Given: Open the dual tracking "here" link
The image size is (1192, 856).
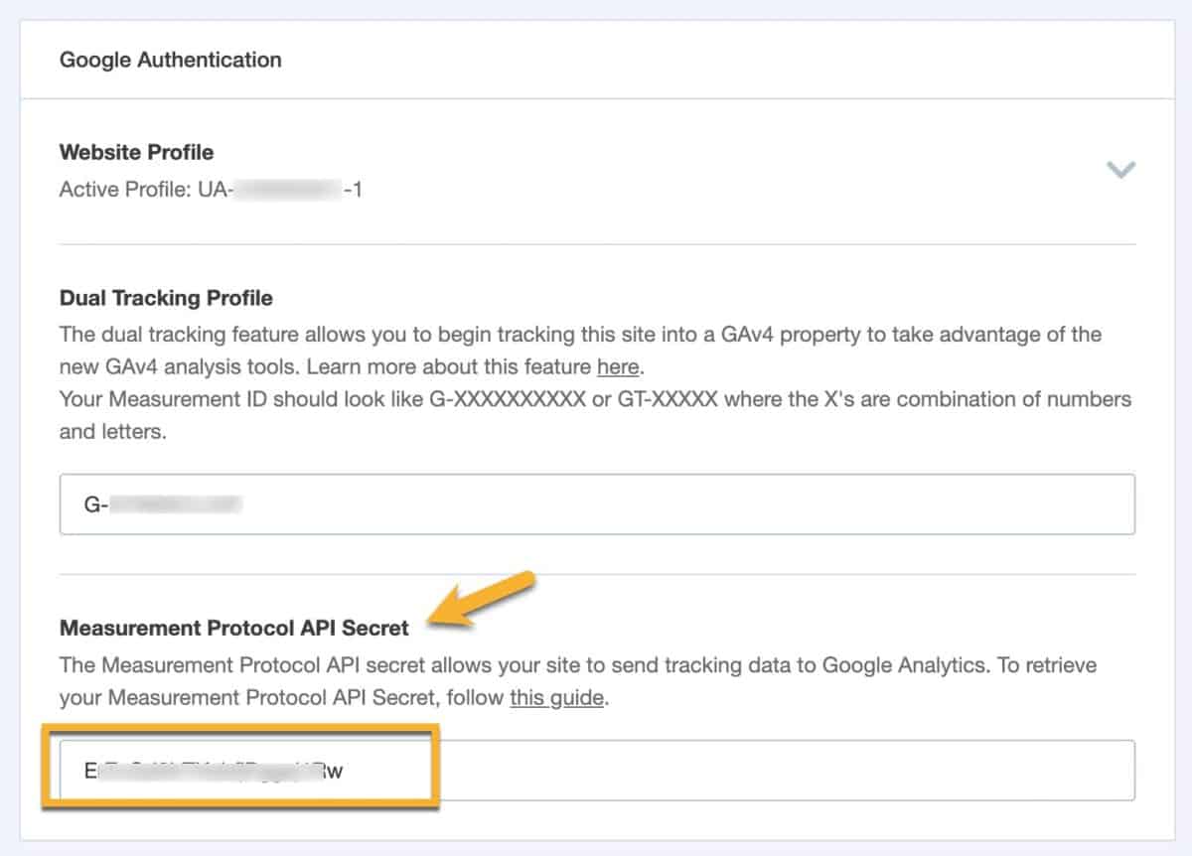Looking at the screenshot, I should coord(617,366).
